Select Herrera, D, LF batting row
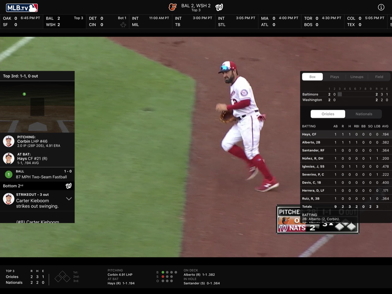392x294 pixels. pos(346,190)
